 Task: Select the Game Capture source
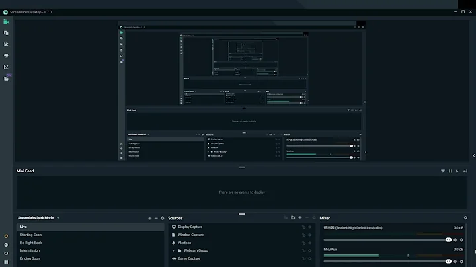coord(242,258)
